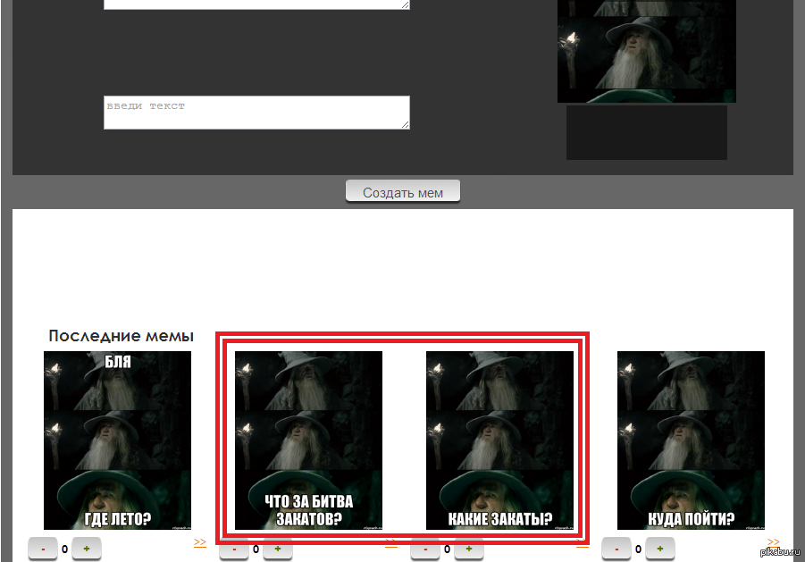805x562 pixels.
Task: Click plus under the Куда пойти? meme
Action: [659, 549]
